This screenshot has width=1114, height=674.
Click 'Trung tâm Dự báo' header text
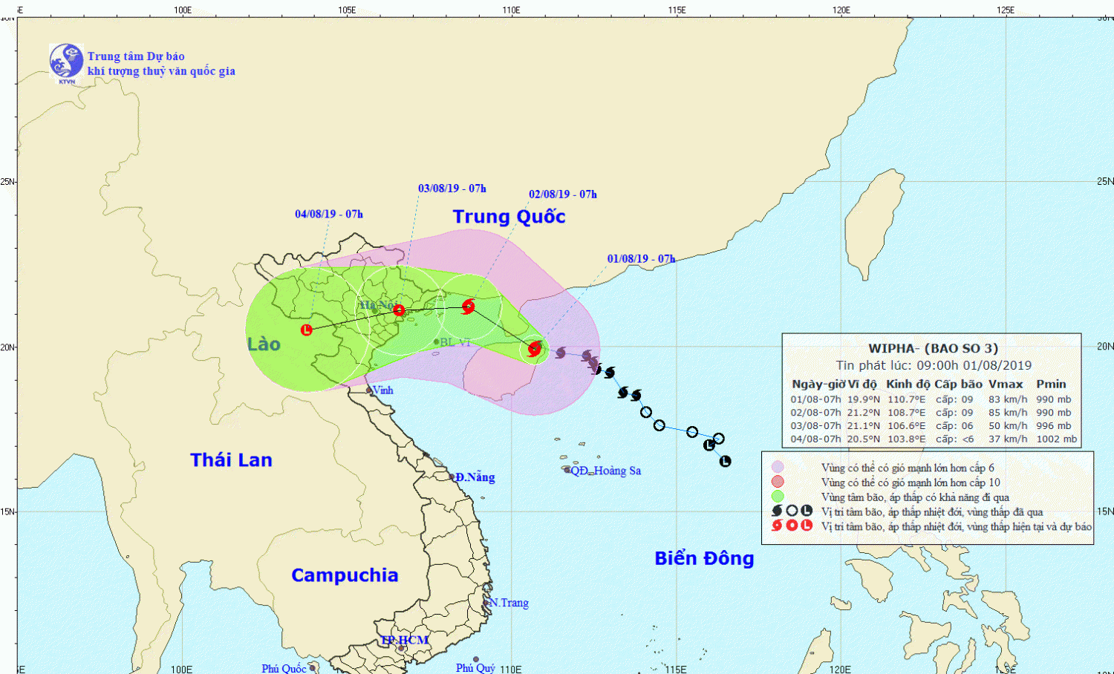tap(136, 56)
